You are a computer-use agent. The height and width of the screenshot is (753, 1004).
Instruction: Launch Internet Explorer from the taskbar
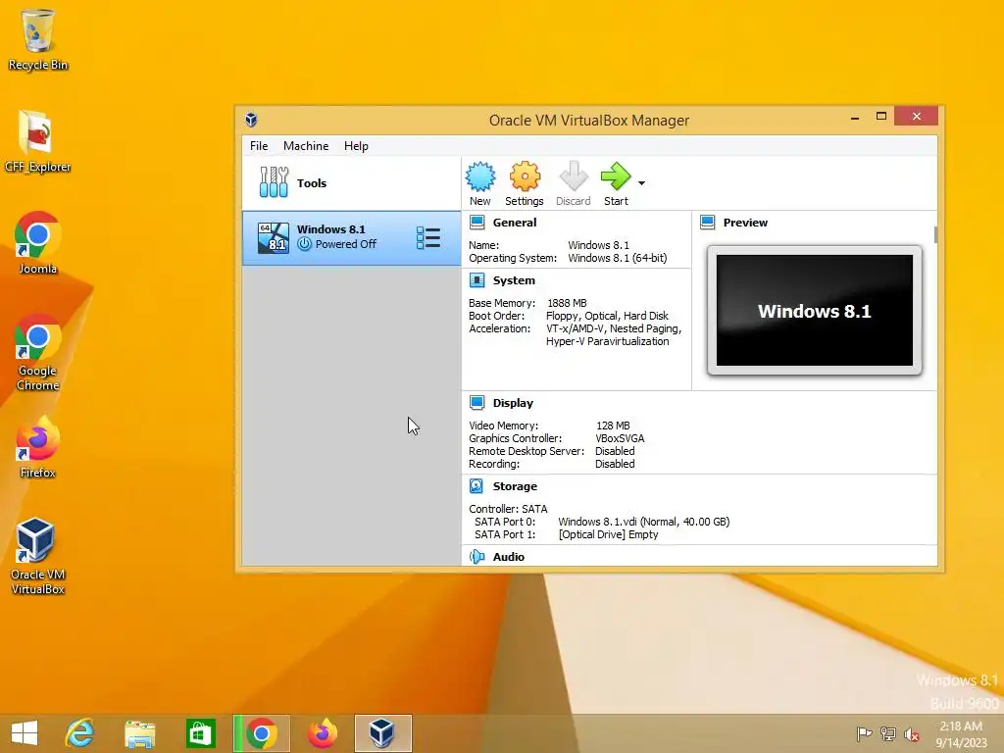tap(80, 733)
